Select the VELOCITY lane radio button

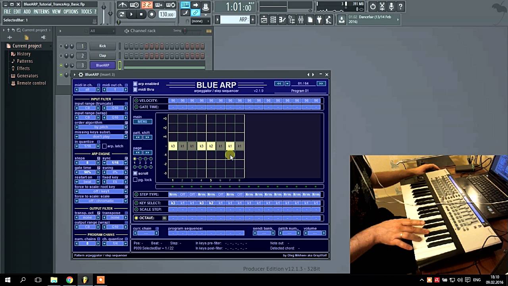coord(137,101)
